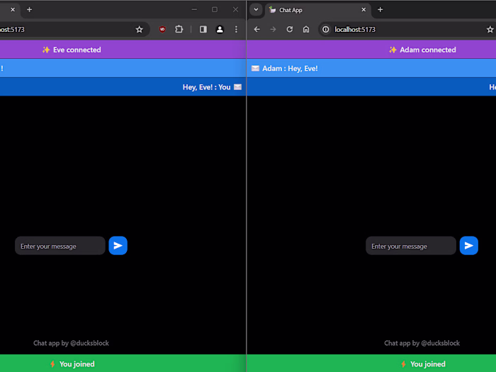Send message in right chat window
The height and width of the screenshot is (372, 496).
(469, 245)
